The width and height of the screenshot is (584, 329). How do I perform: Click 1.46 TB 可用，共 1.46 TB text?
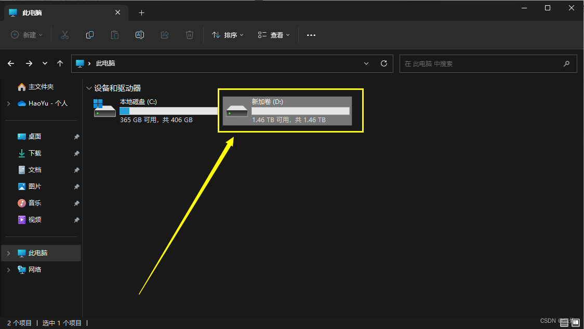289,120
